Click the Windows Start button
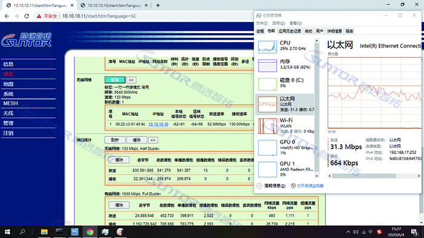This screenshot has height=238, width=424. click(7, 232)
